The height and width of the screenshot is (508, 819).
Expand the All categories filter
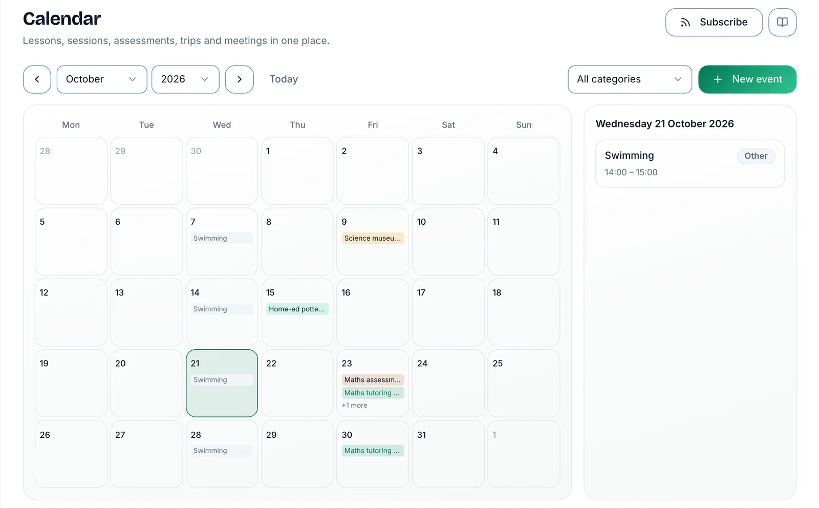[x=630, y=79]
